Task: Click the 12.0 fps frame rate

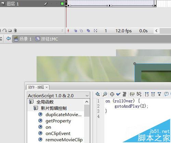Action: [123, 31]
